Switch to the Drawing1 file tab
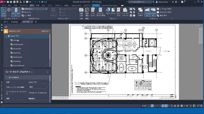The image size is (204, 114). point(15,22)
